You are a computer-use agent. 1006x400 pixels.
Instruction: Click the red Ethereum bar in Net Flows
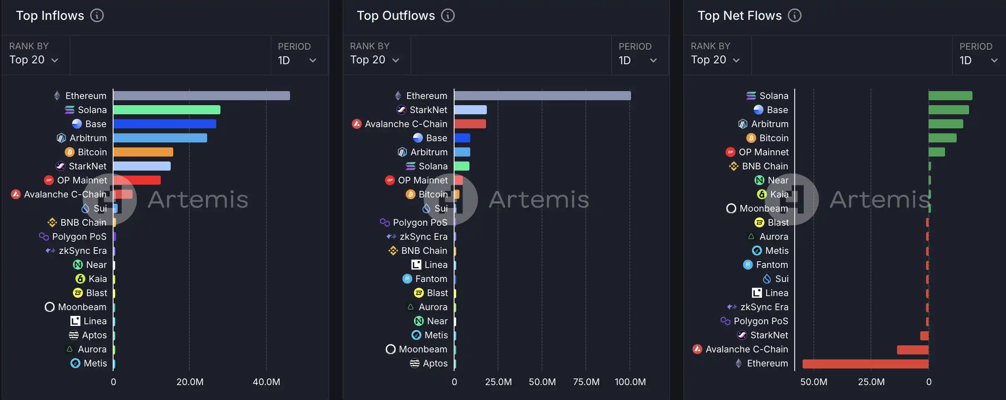coord(865,364)
